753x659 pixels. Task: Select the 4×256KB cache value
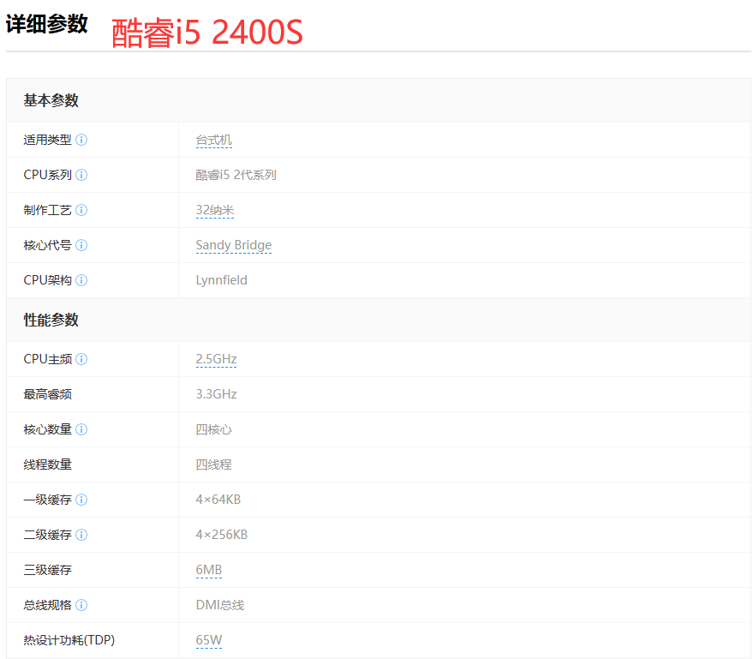point(221,535)
